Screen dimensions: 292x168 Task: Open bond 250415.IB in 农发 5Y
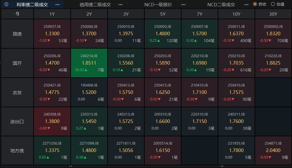pyautogui.click(x=163, y=92)
